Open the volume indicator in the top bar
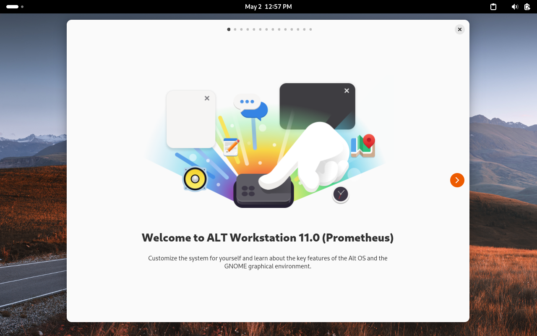This screenshot has height=336, width=537. [515, 7]
